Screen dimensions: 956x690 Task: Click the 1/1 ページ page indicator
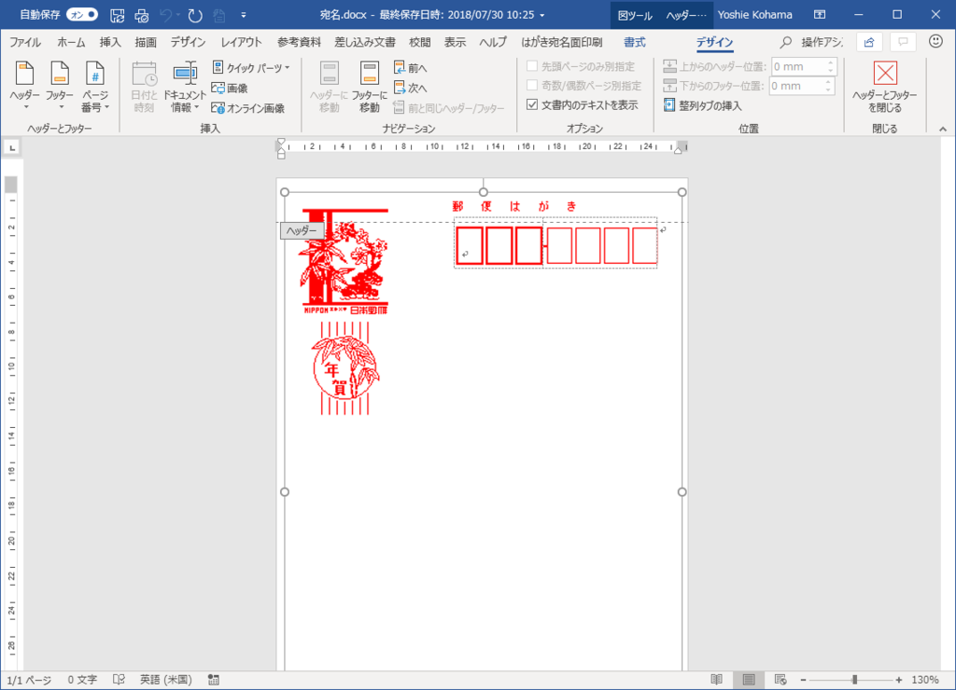click(x=29, y=680)
